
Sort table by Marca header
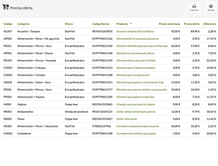point(69,24)
